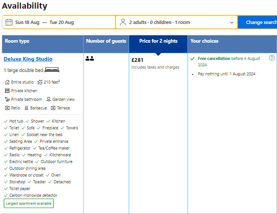Click the room size icon beside 210 feet²
Viewport: 277px width, 214px height.
coord(40,82)
